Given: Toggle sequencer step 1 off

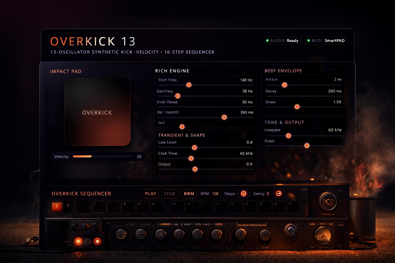Looking at the screenshot, I should [57, 206].
